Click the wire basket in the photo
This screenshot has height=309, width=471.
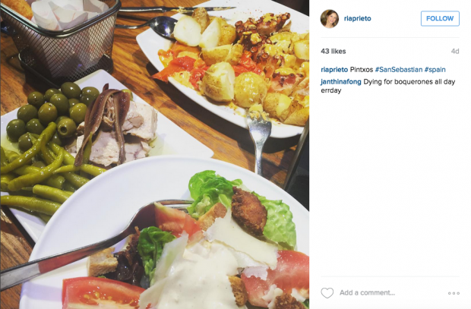tap(60, 34)
